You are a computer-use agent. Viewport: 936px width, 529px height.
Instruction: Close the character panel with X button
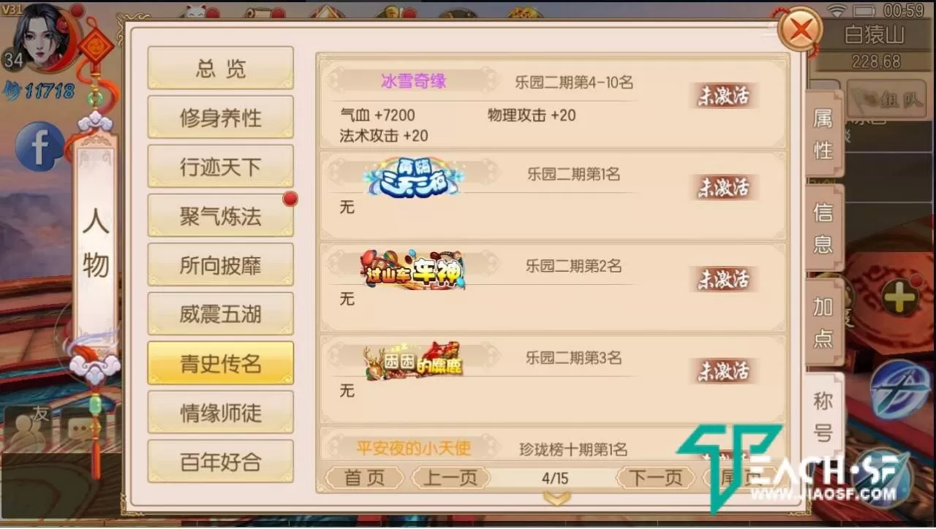click(x=801, y=31)
